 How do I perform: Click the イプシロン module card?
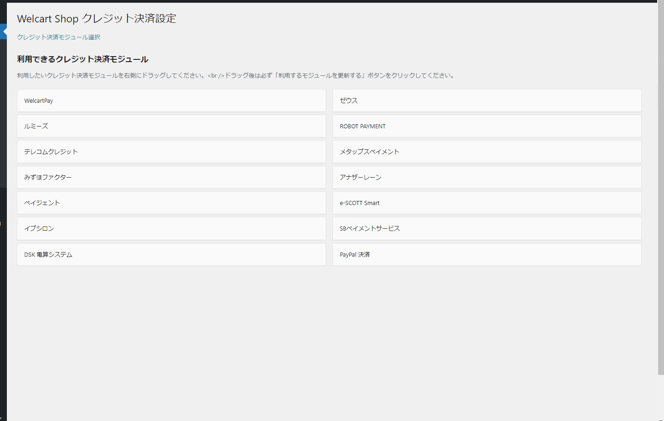click(171, 228)
